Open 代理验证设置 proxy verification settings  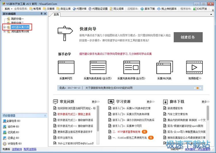click(x=98, y=9)
